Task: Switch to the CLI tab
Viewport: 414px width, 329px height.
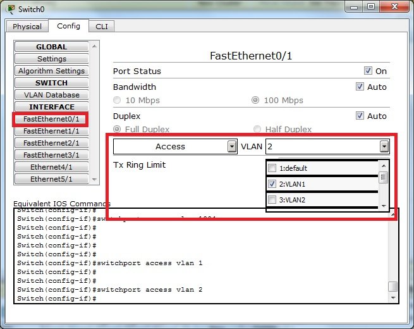Action: click(x=102, y=27)
